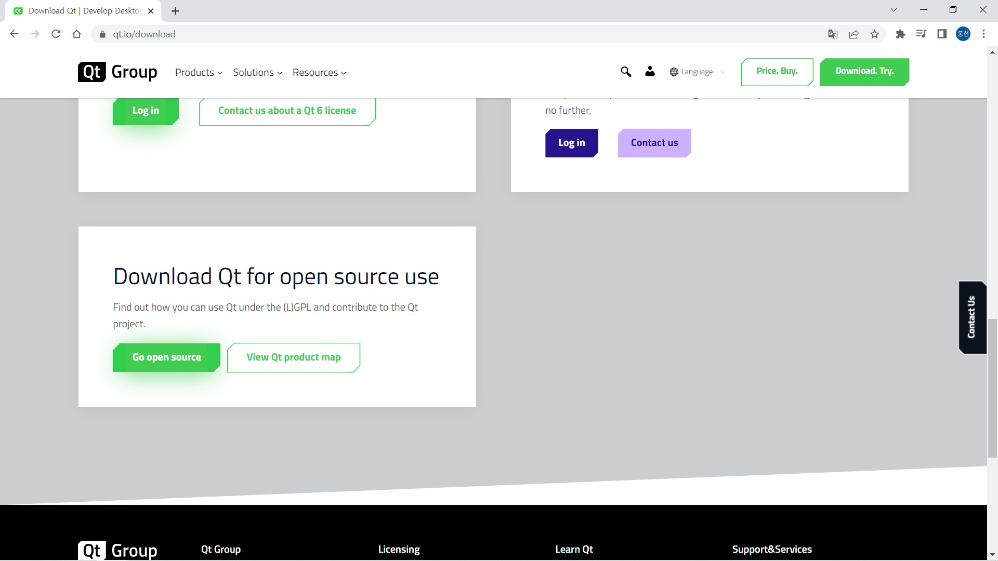The image size is (998, 561).
Task: Click the site search magnifier icon
Action: coord(626,72)
